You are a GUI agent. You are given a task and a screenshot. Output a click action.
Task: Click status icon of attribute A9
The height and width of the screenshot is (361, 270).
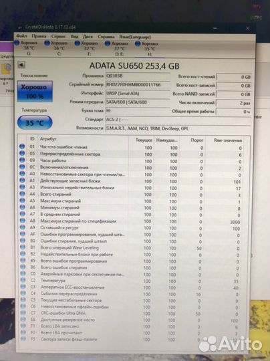point(23,227)
